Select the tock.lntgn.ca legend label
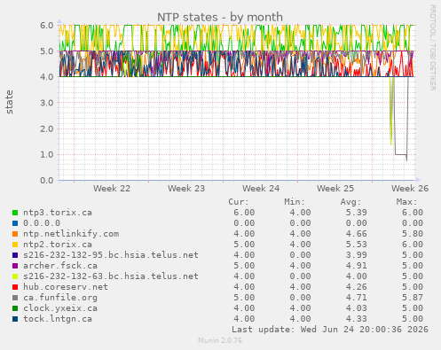 [58, 319]
